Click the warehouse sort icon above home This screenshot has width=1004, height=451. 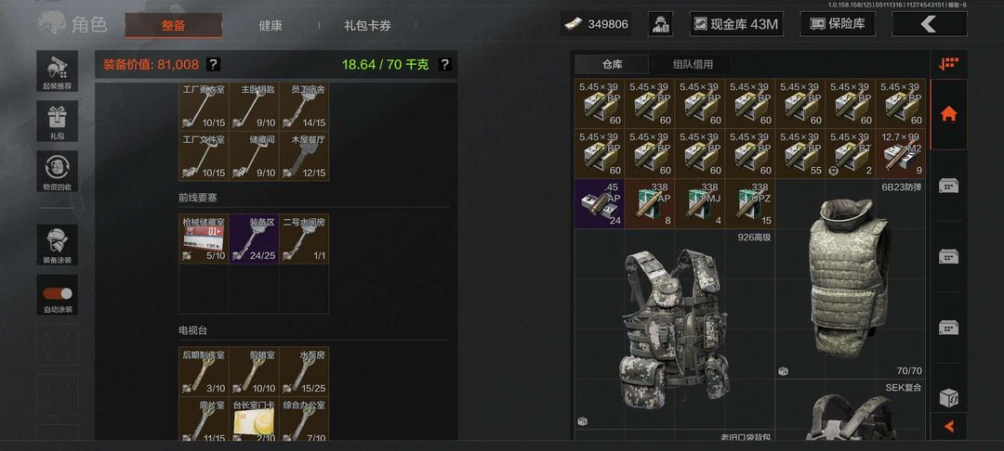[948, 64]
